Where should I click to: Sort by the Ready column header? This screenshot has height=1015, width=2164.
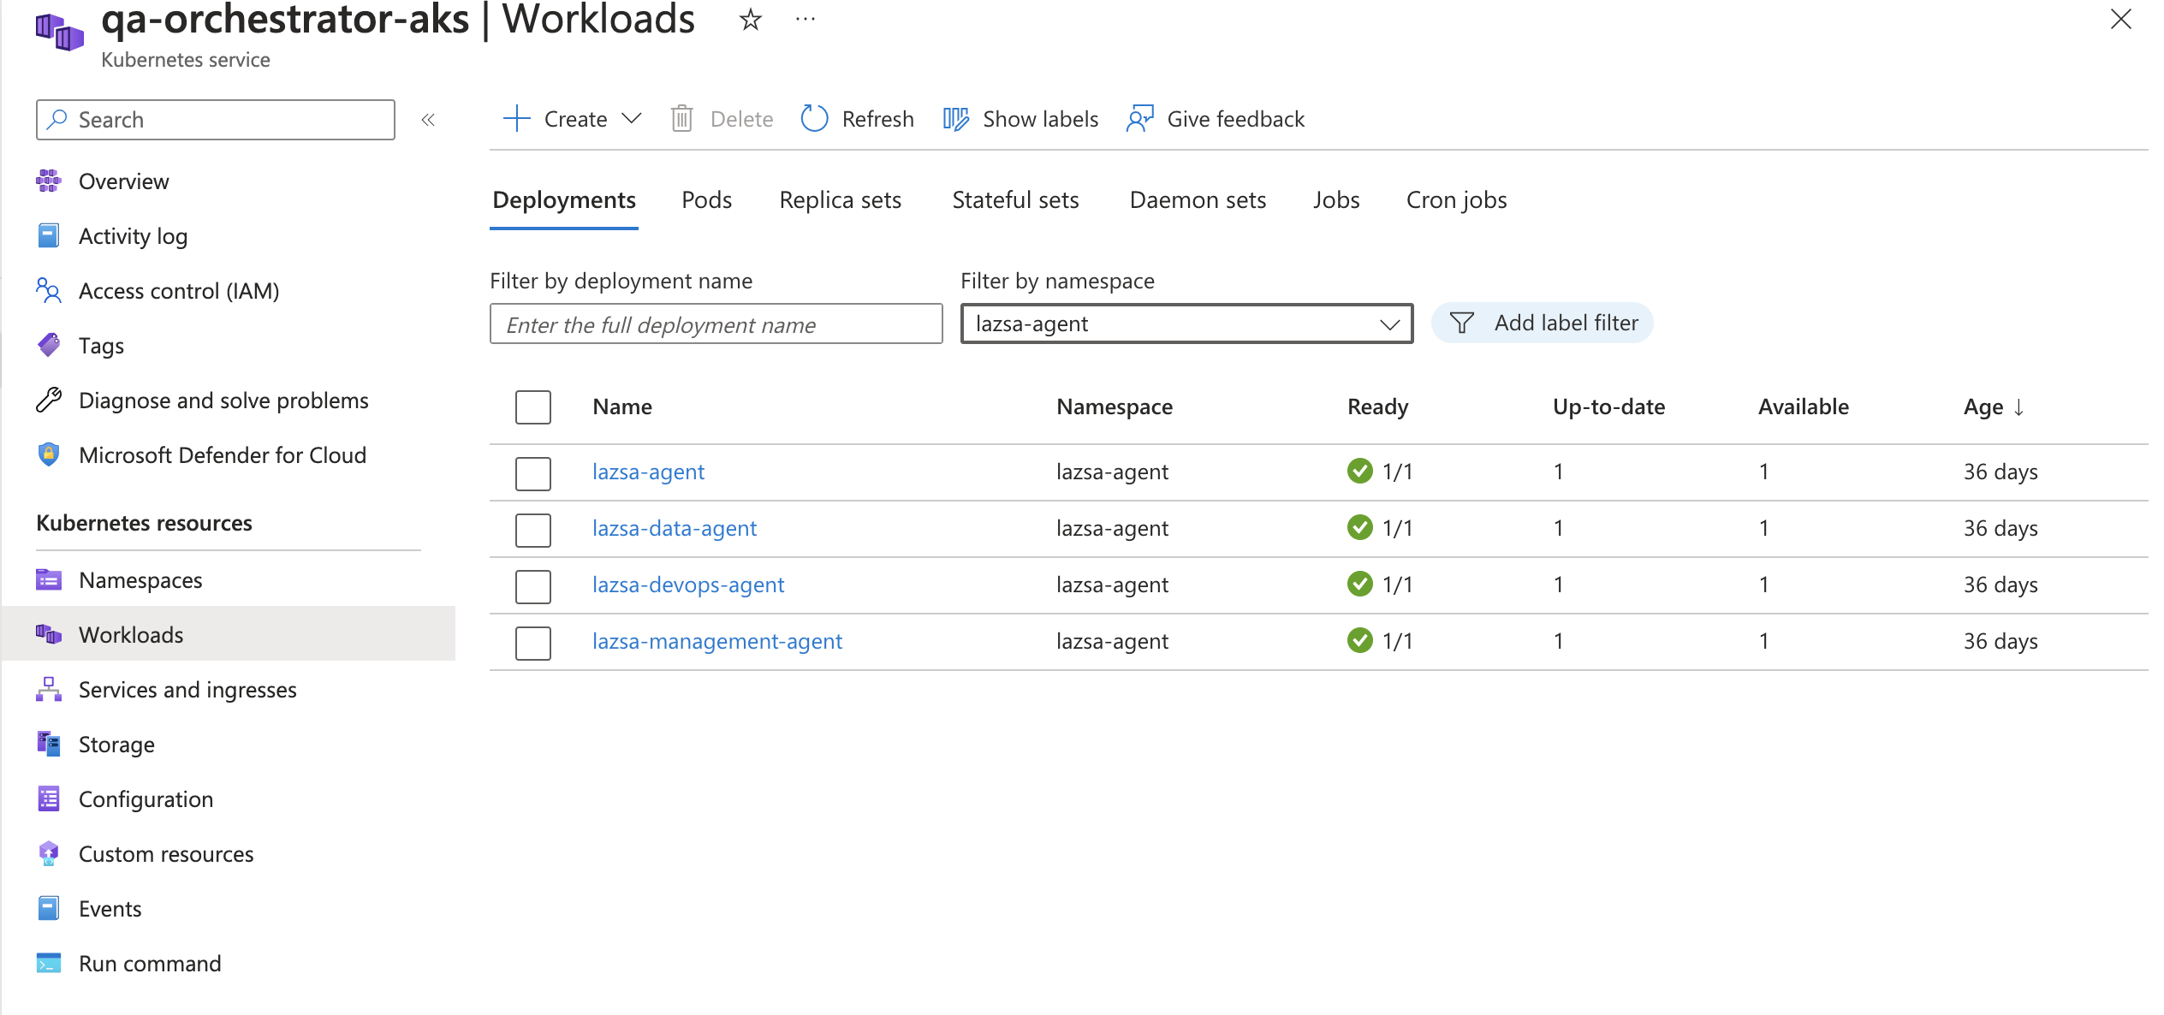pos(1377,407)
